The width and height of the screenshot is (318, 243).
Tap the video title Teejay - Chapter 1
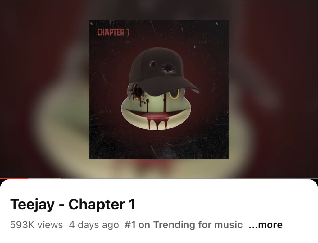[x=73, y=204]
